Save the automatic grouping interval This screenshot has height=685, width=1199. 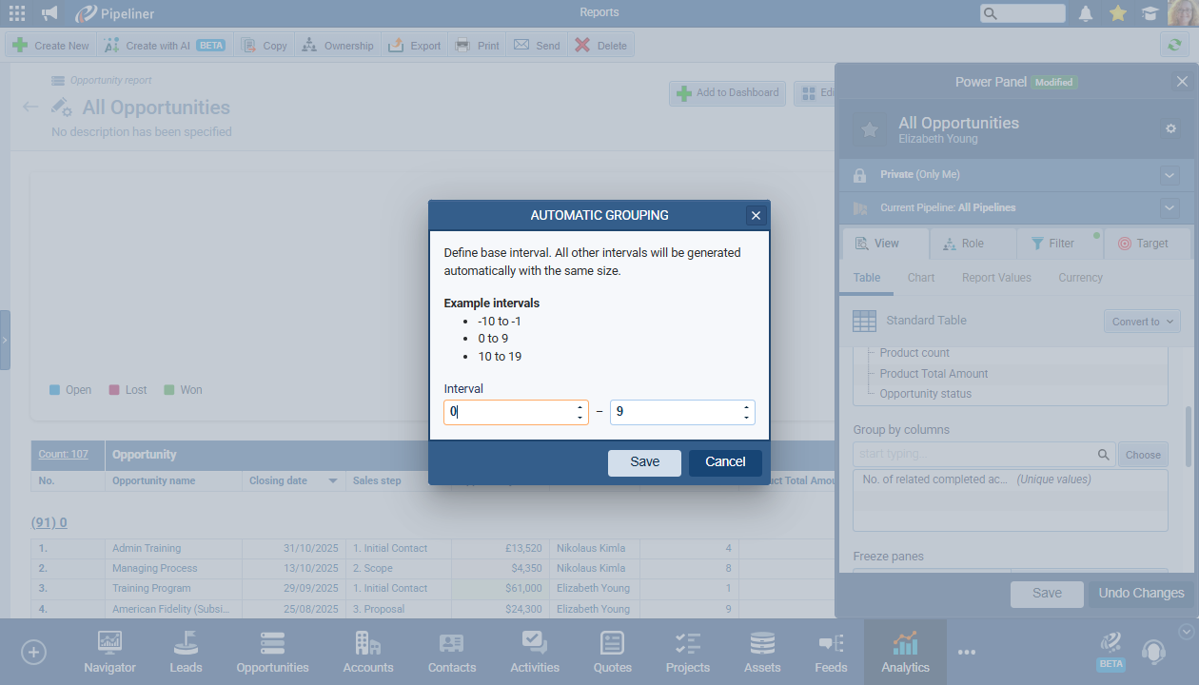(x=644, y=462)
